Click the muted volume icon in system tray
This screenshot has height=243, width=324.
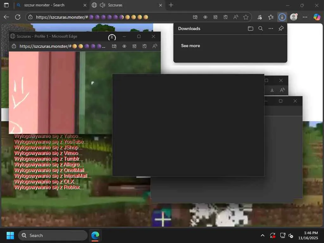(291, 235)
